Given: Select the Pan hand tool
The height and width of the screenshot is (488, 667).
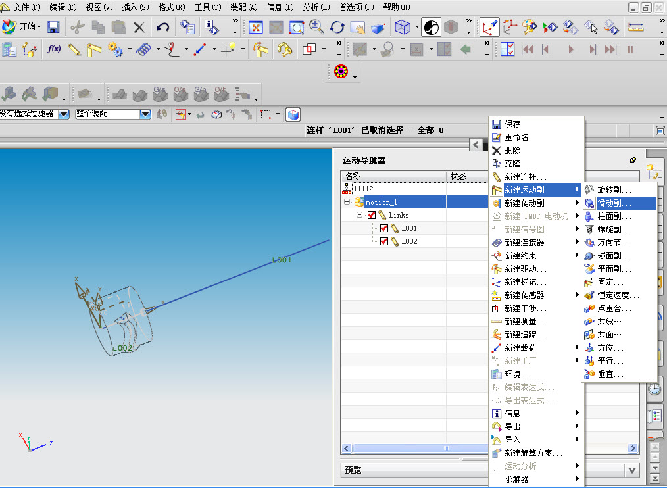Looking at the screenshot, I should [x=358, y=27].
